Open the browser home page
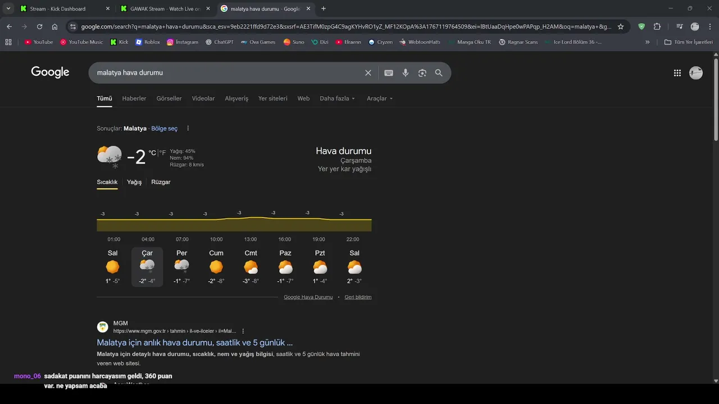The width and height of the screenshot is (719, 404). (x=54, y=26)
